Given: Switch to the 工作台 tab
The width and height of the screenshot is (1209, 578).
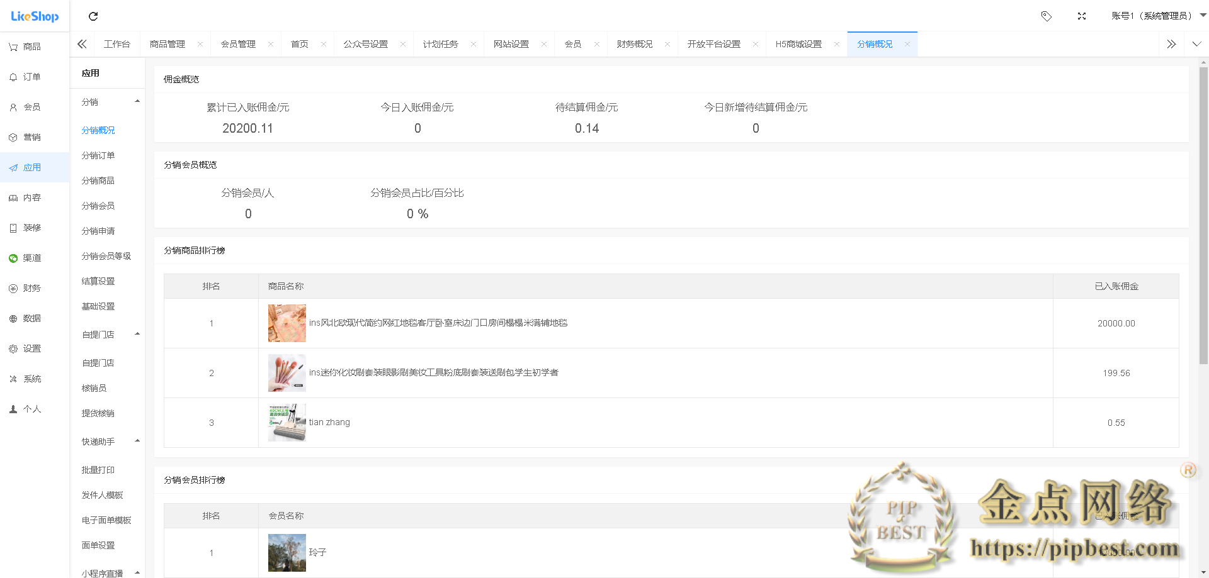Looking at the screenshot, I should (117, 44).
